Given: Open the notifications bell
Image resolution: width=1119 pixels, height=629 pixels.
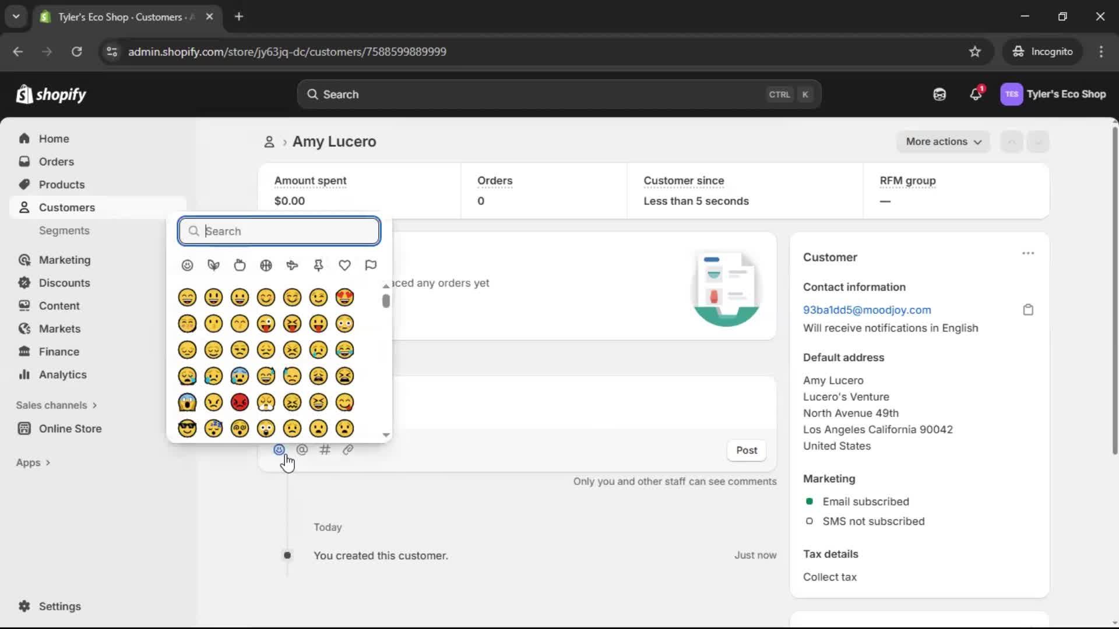Looking at the screenshot, I should coord(976,94).
